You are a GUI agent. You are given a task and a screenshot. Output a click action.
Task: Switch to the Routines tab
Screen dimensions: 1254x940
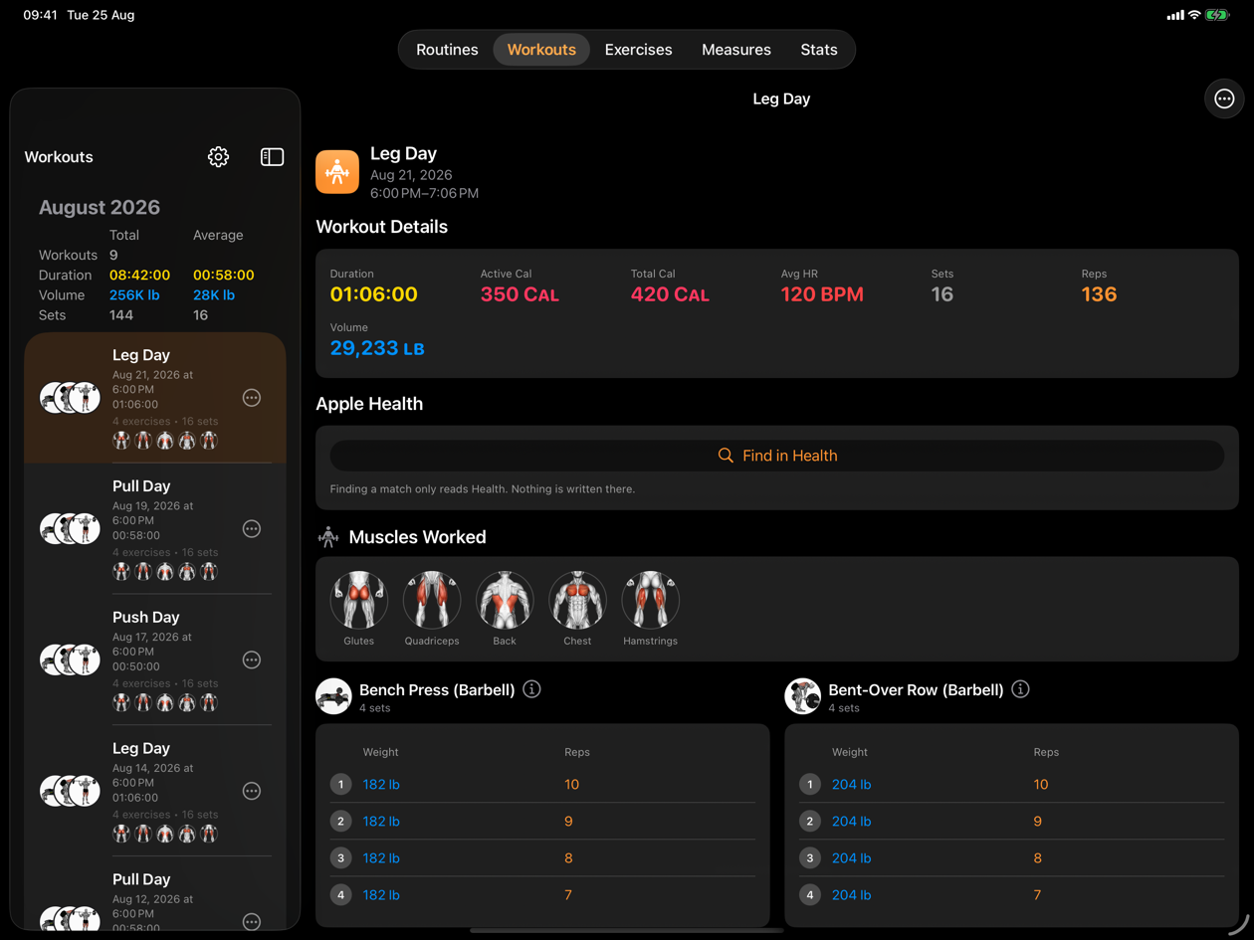(x=447, y=50)
